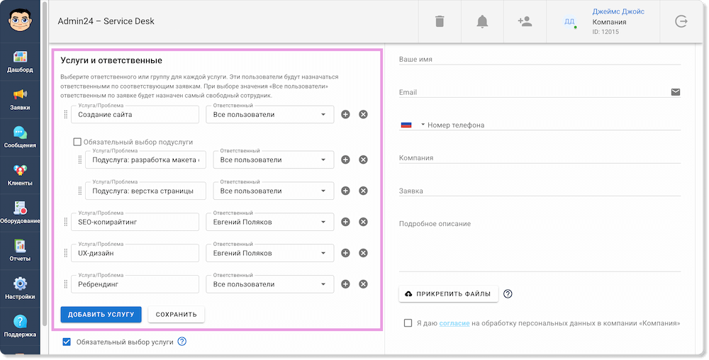This screenshot has width=709, height=360.
Task: Click the help icon beside Обязательный выбор услуги
Action: pyautogui.click(x=182, y=342)
